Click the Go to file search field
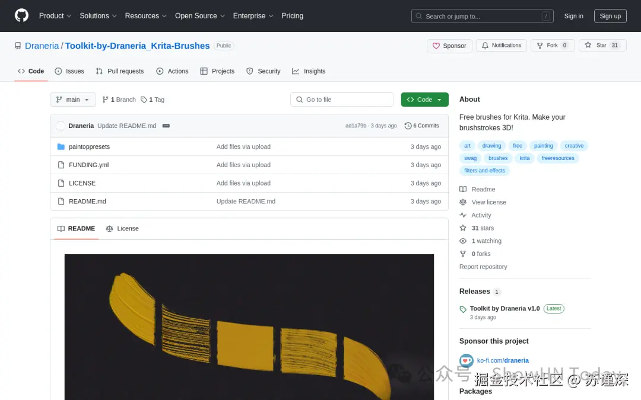 [x=342, y=100]
